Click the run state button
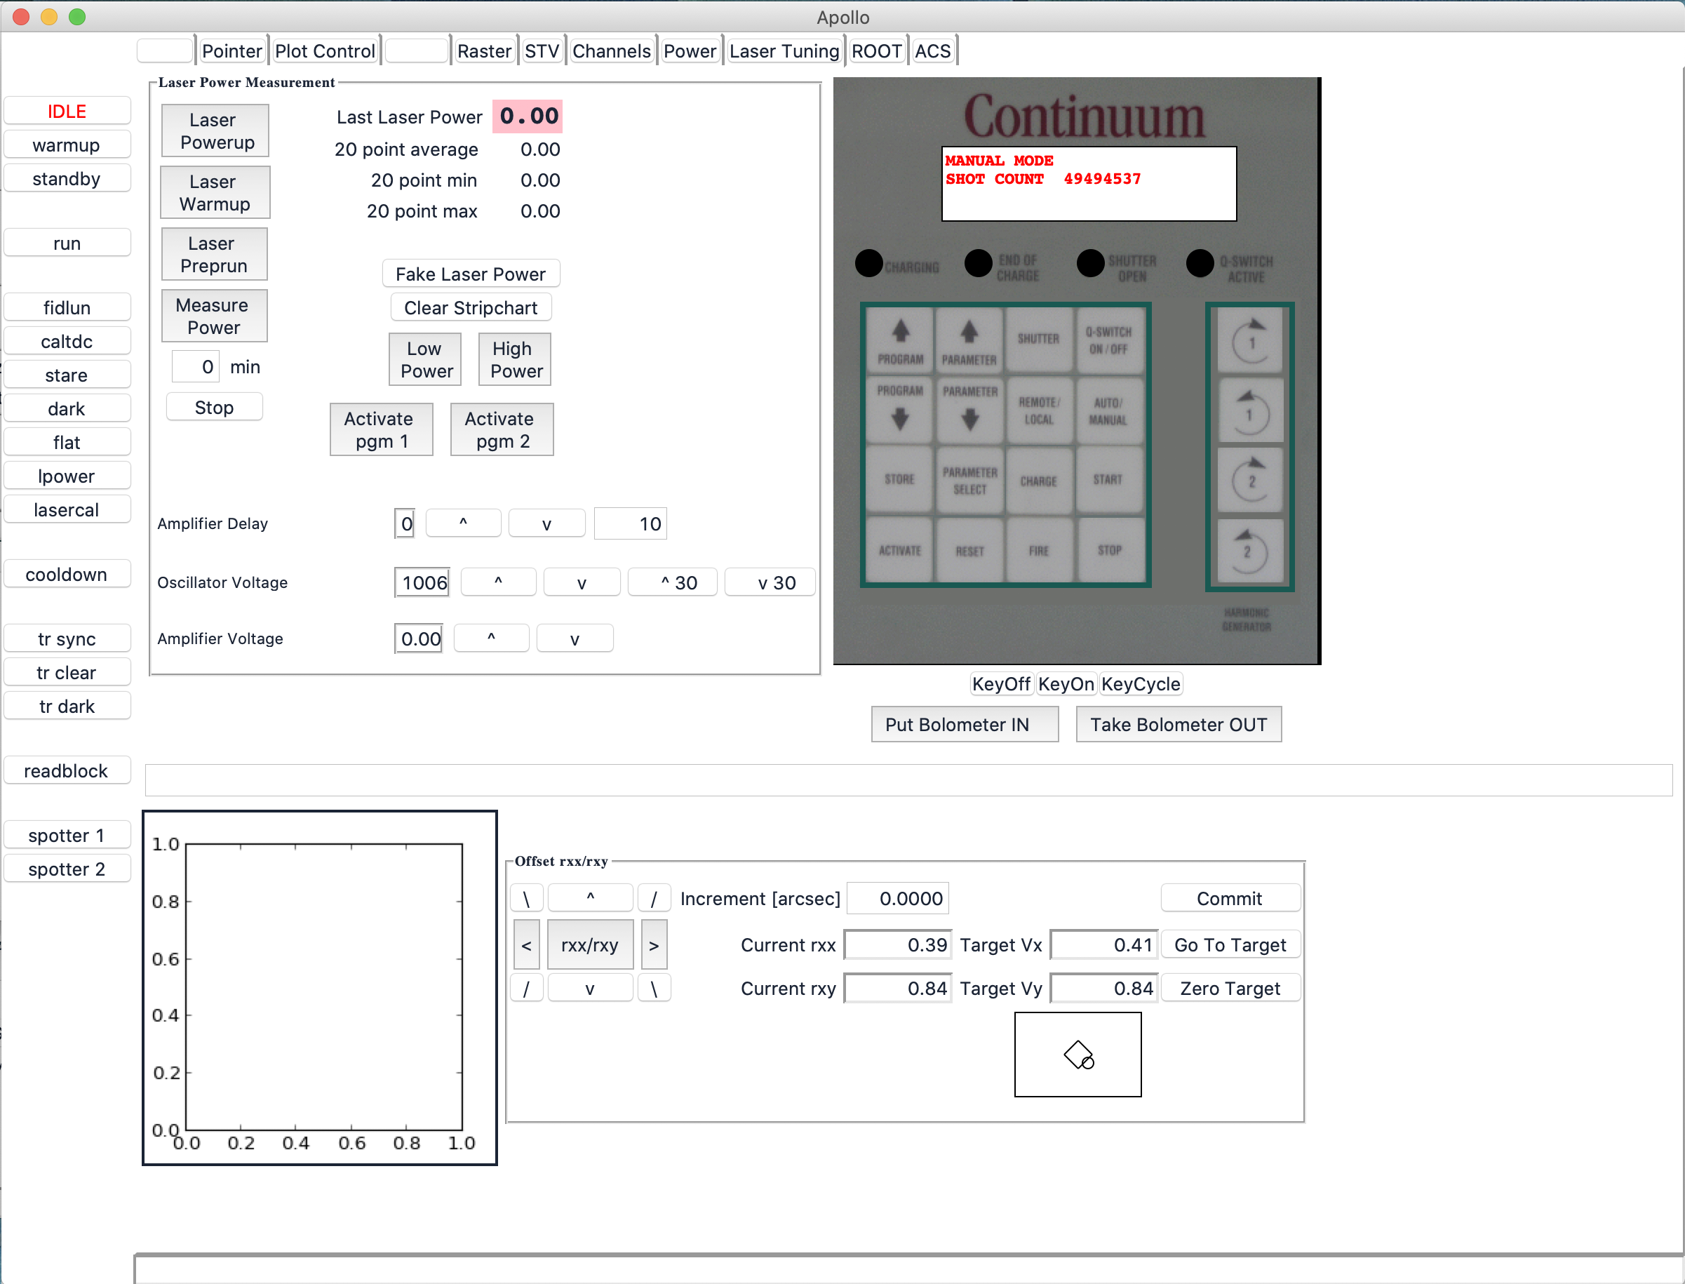Image resolution: width=1685 pixels, height=1284 pixels. click(x=67, y=243)
